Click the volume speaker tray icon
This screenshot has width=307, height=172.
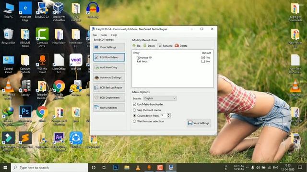tap(258, 168)
